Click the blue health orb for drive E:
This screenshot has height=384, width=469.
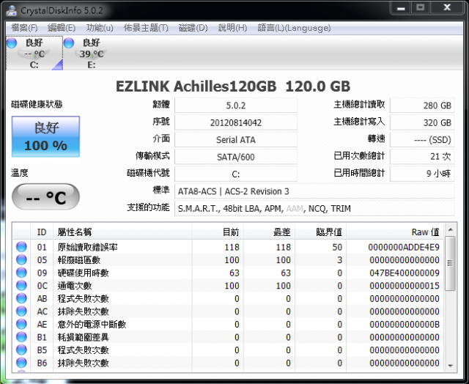(x=69, y=43)
